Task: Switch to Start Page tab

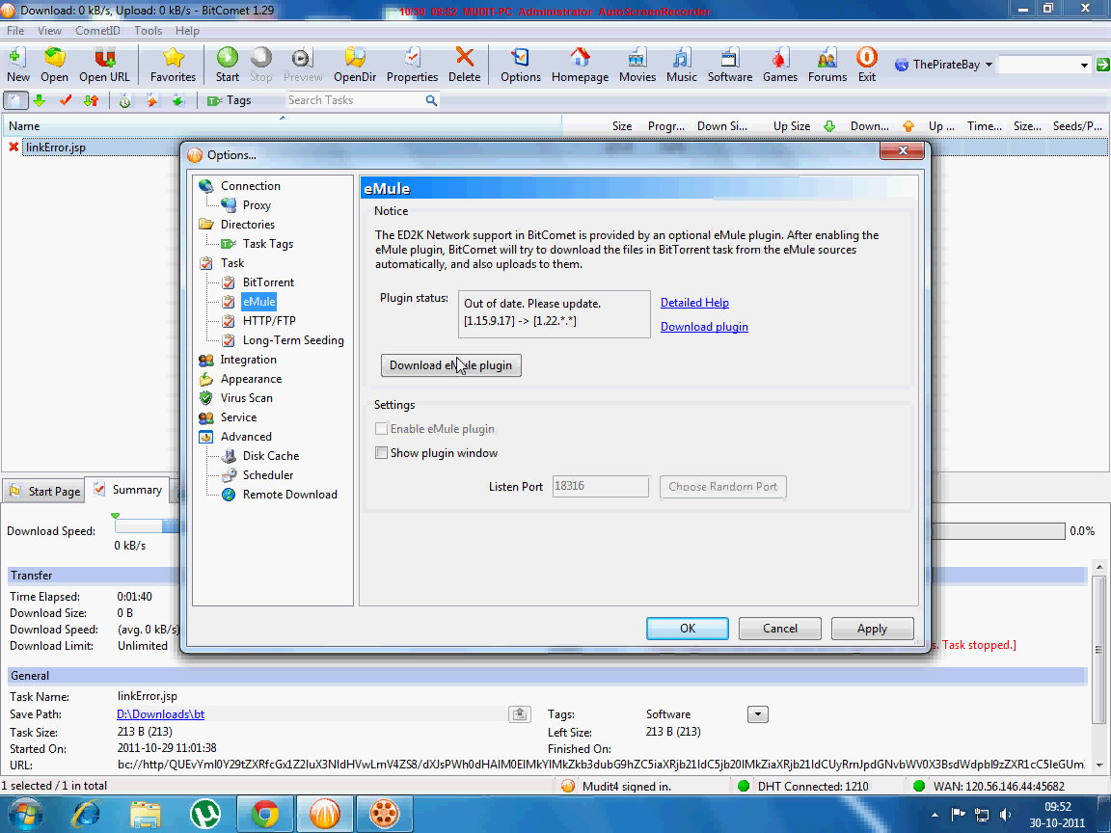Action: pyautogui.click(x=44, y=491)
